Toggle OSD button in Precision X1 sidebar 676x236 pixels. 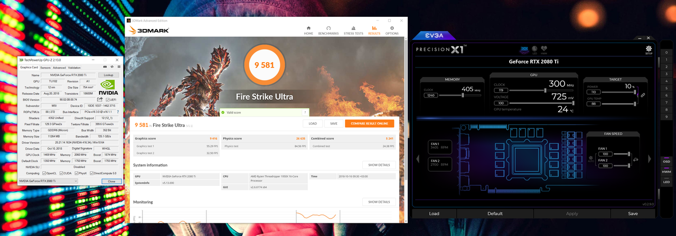(x=666, y=161)
